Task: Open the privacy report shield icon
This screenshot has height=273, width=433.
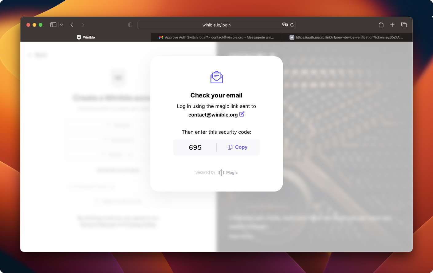Action: [x=130, y=25]
